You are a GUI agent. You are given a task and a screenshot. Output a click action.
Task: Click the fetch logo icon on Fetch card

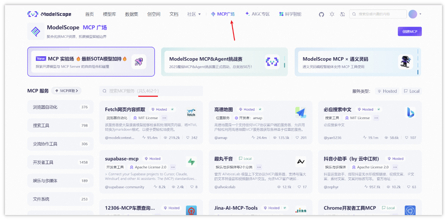pyautogui.click(x=191, y=112)
